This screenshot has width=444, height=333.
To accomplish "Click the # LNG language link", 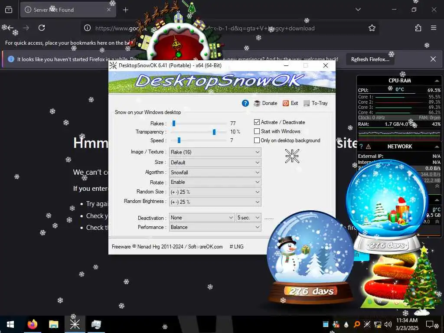I will [236, 247].
